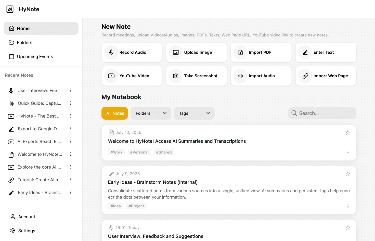Screen dimensions: 375x241
Task: Open more options for Export to Google note
Action: (70, 129)
